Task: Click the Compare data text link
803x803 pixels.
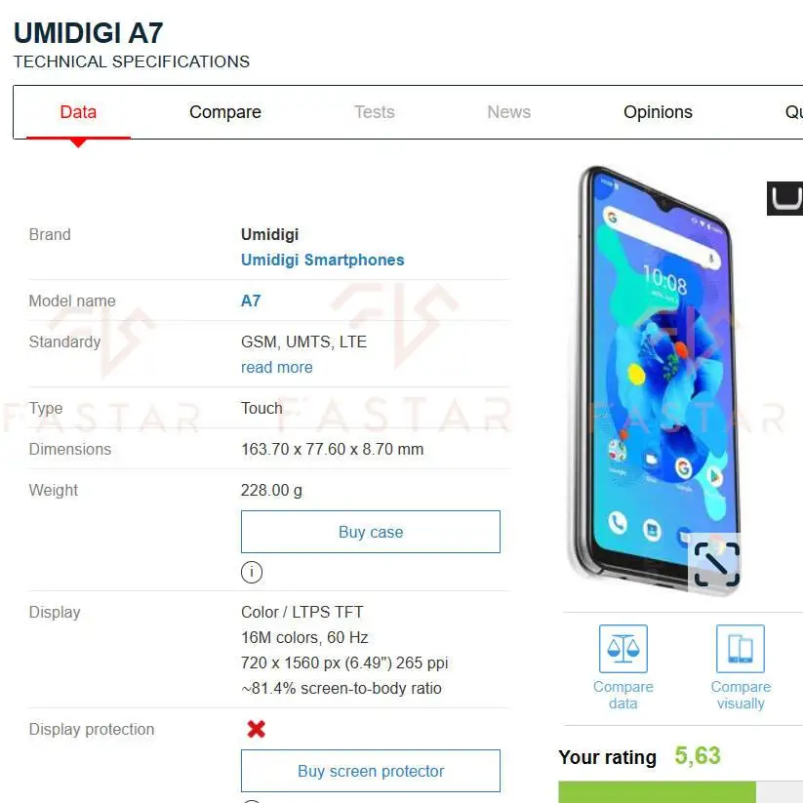Action: [623, 695]
